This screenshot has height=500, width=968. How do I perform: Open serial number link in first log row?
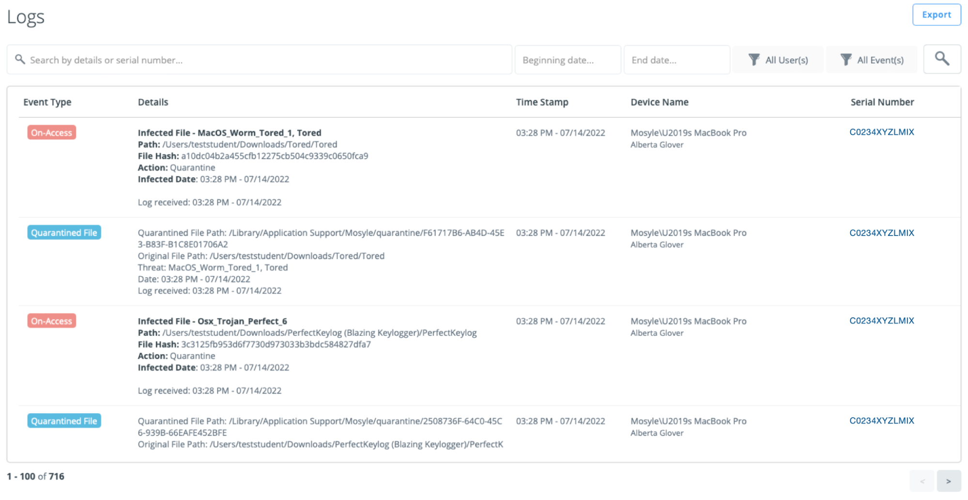click(881, 132)
